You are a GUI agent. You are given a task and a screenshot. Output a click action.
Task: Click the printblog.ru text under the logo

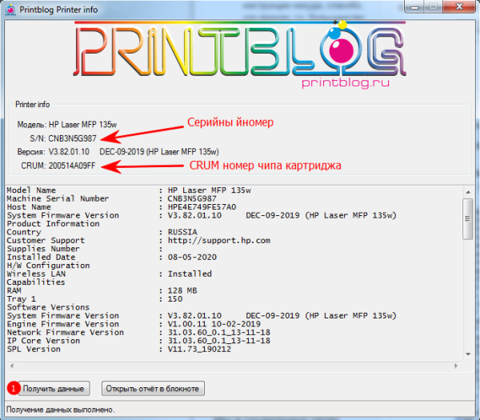pos(344,82)
